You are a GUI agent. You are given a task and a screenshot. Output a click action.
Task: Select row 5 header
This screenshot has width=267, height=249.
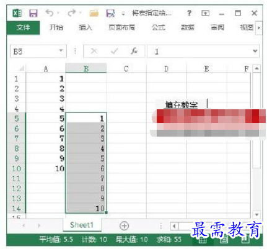pyautogui.click(x=16, y=119)
